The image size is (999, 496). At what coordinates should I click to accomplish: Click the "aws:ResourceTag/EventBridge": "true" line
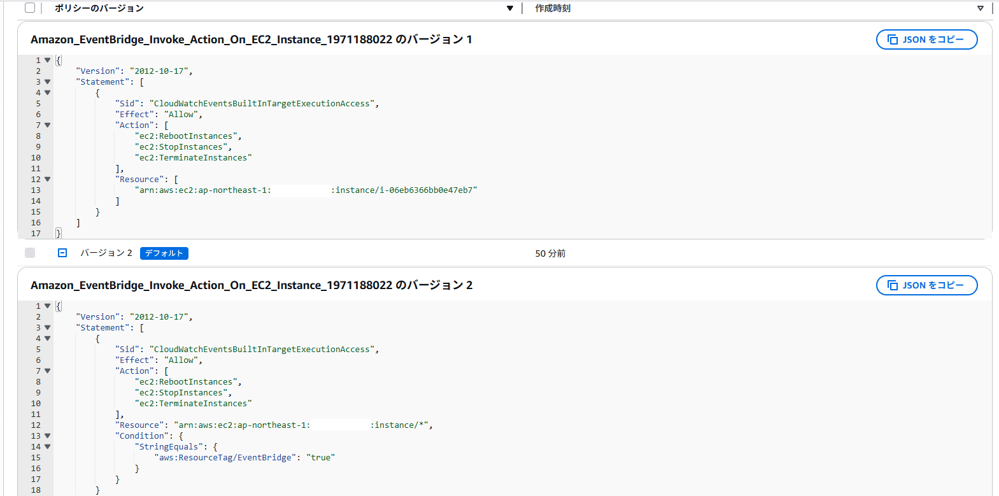pos(244,458)
